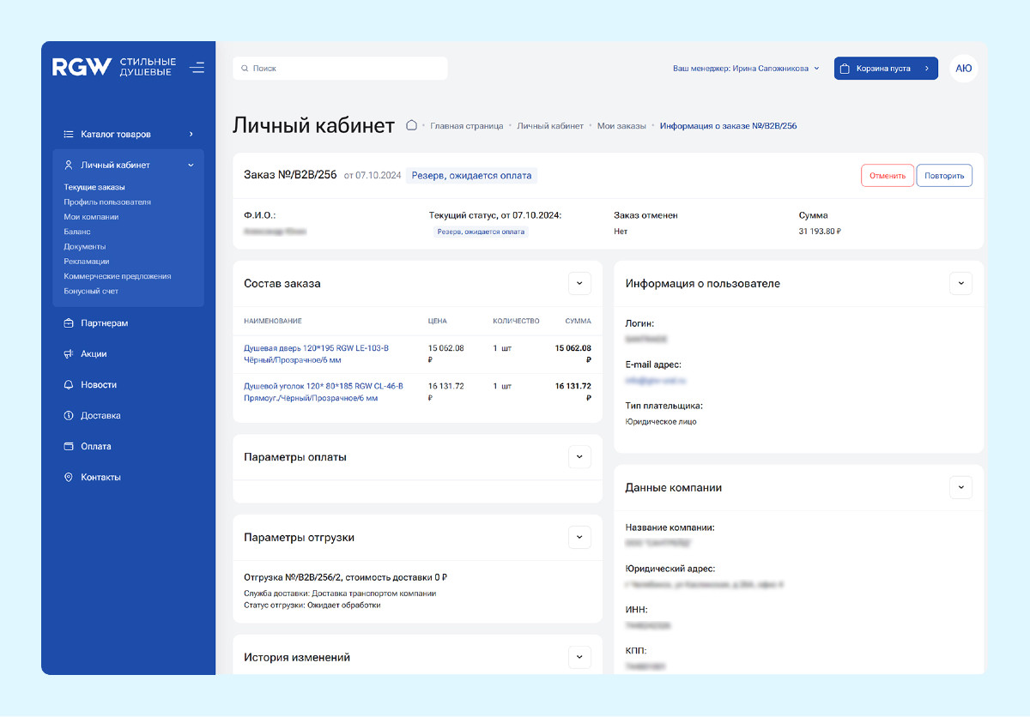Open Душевая дверь RGW LE-103-B product link
Viewport: 1030px width, 717px height.
317,354
